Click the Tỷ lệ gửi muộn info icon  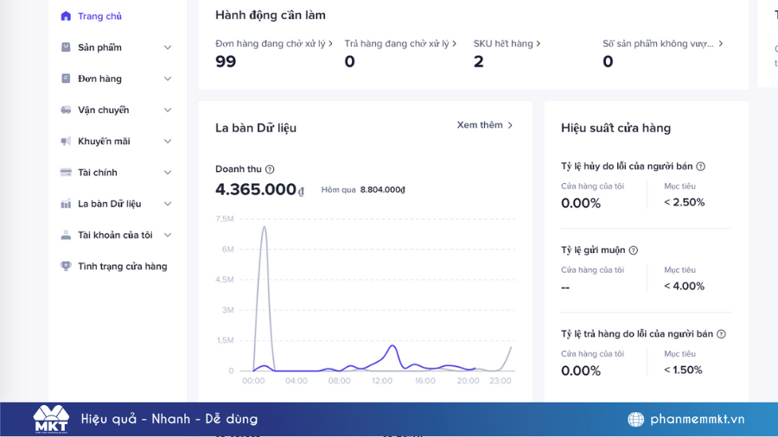click(x=633, y=250)
